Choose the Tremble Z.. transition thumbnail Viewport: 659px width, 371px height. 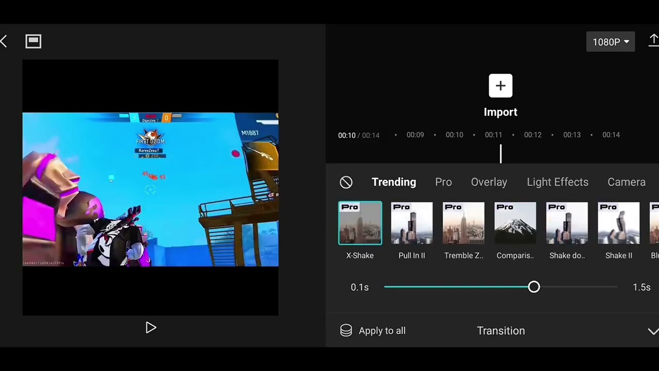tap(463, 223)
